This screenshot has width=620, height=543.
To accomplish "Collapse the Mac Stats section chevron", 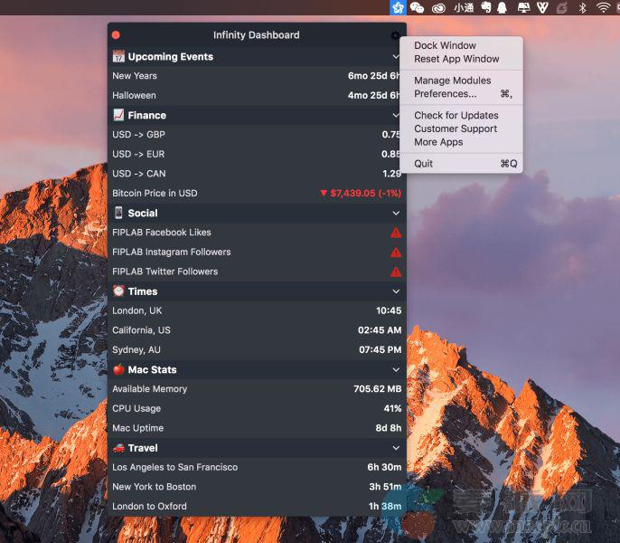I will tap(396, 370).
